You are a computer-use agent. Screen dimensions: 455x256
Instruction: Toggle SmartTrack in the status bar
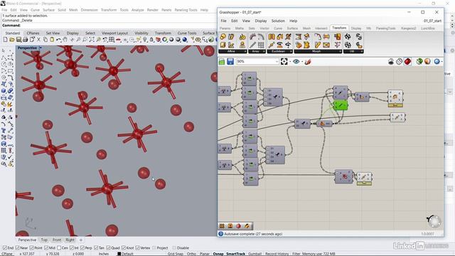(235, 254)
